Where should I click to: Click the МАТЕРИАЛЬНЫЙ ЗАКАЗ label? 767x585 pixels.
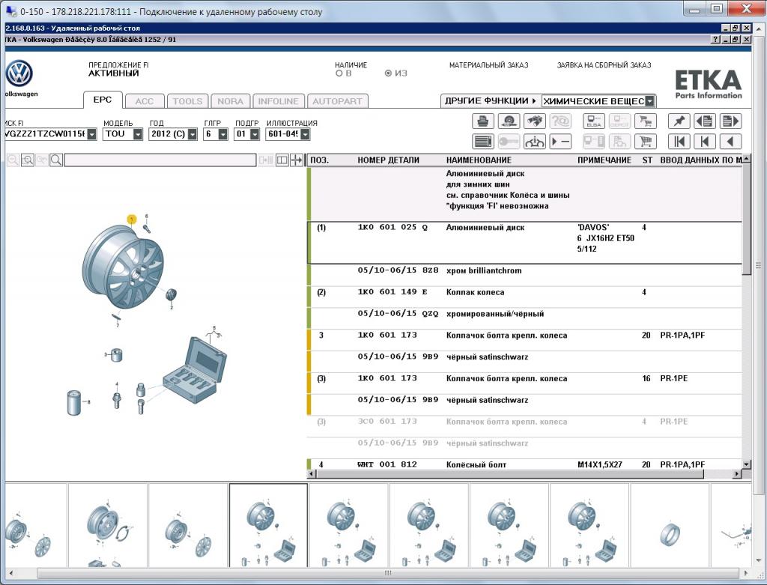(x=488, y=65)
